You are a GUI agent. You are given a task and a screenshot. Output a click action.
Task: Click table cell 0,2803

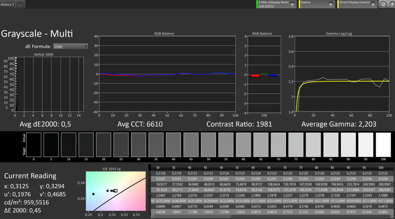pos(383,212)
